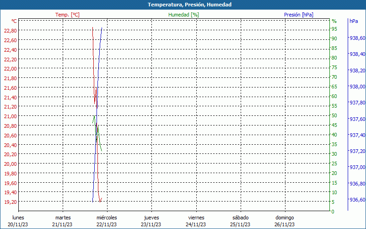The image size is (366, 229).
Task: Select the Temp. [°C] legend label
Action: (x=67, y=15)
